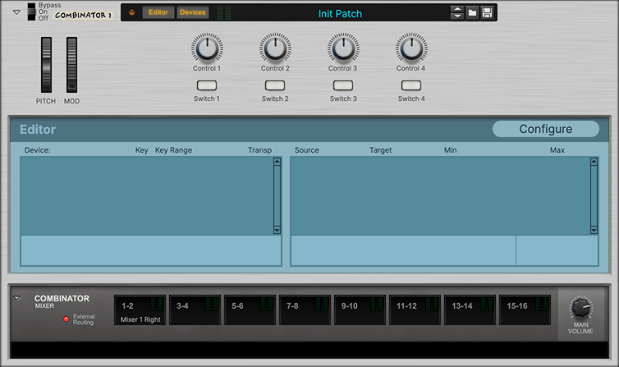The height and width of the screenshot is (367, 619).
Task: Click the External Routing red LED indicator
Action: [x=66, y=319]
